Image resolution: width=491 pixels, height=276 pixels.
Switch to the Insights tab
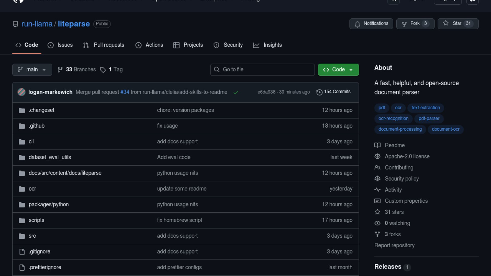coord(267,45)
